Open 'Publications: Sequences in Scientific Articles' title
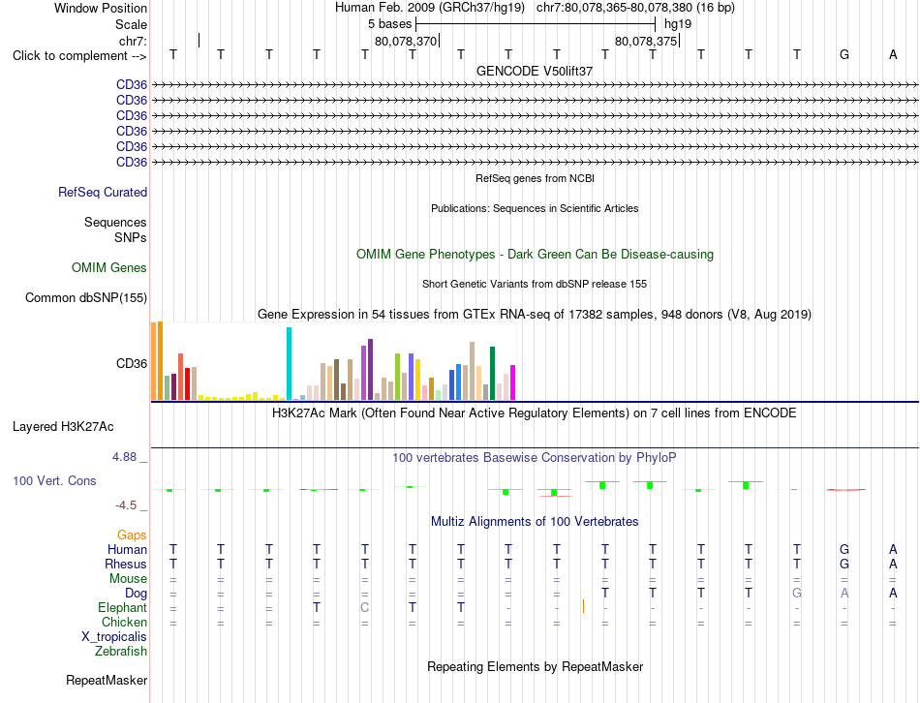 tap(535, 208)
